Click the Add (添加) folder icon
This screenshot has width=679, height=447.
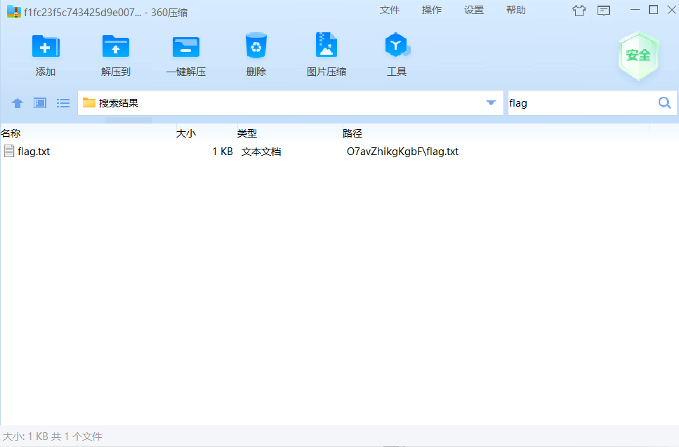[x=46, y=46]
